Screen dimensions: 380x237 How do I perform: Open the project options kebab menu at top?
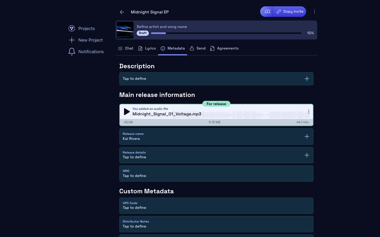[x=314, y=12]
